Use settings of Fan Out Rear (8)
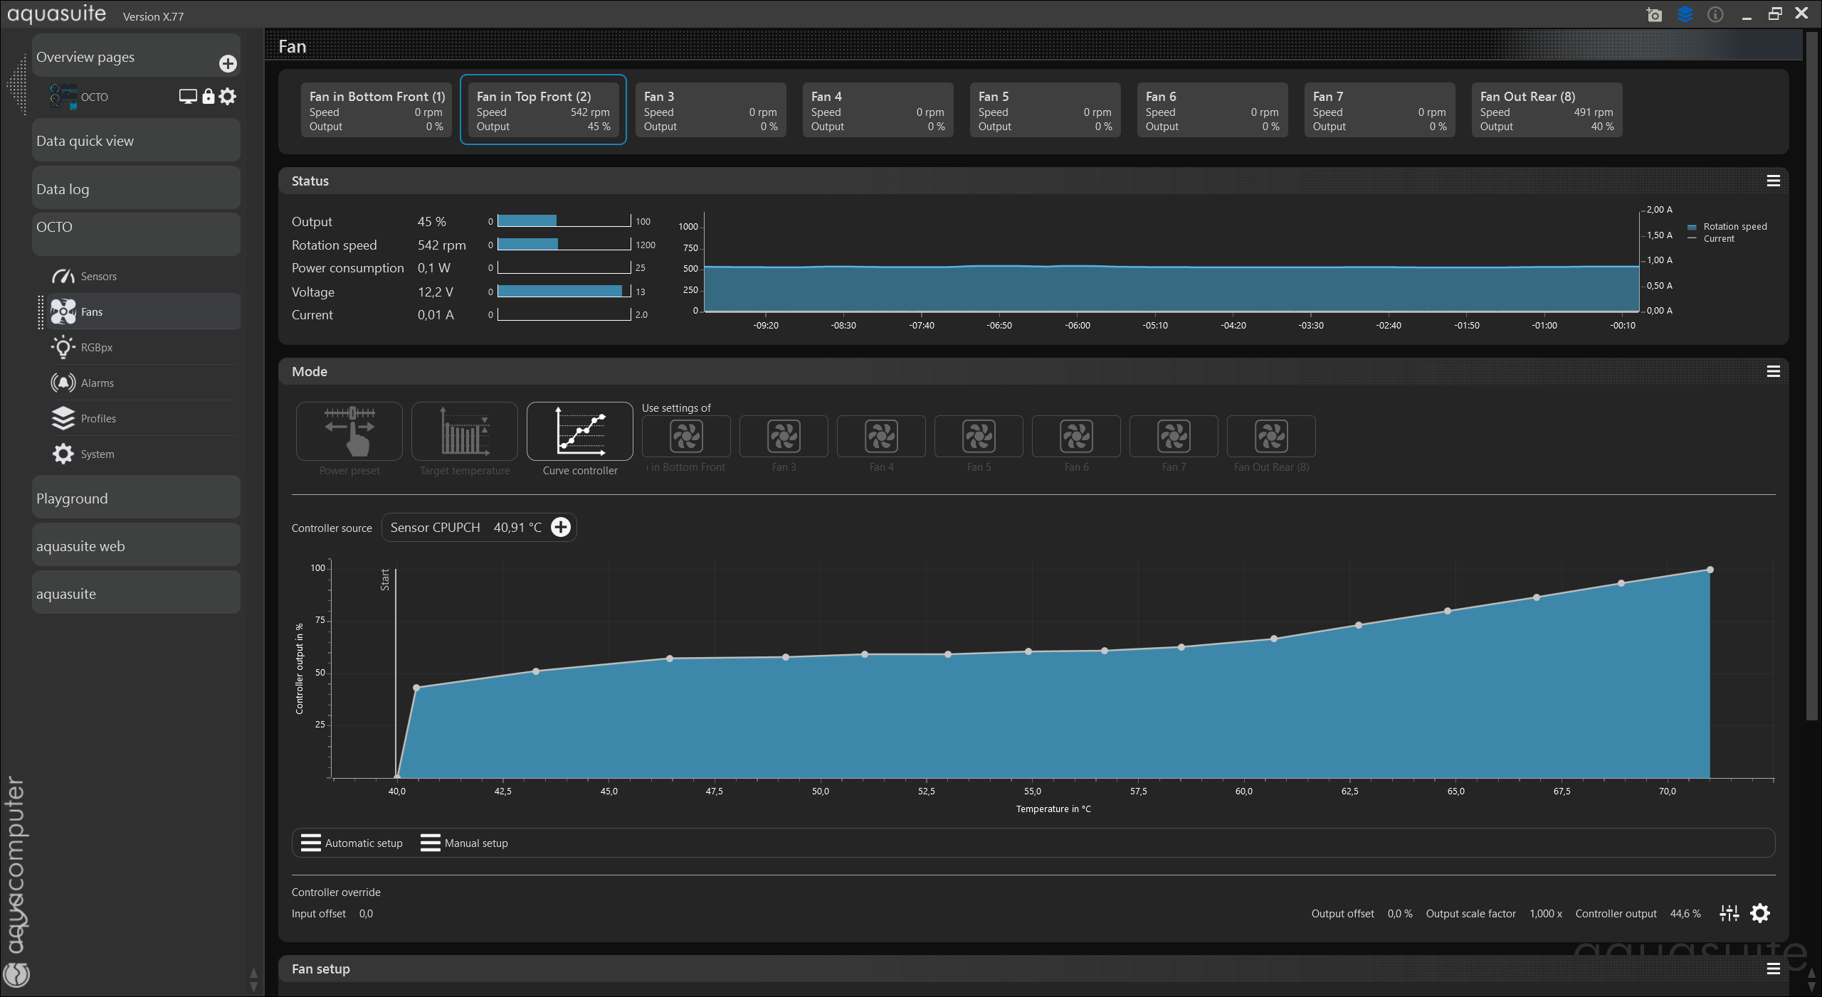This screenshot has height=997, width=1822. (1271, 437)
